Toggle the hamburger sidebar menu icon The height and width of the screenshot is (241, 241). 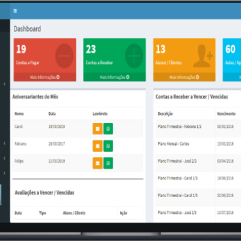coord(15,11)
